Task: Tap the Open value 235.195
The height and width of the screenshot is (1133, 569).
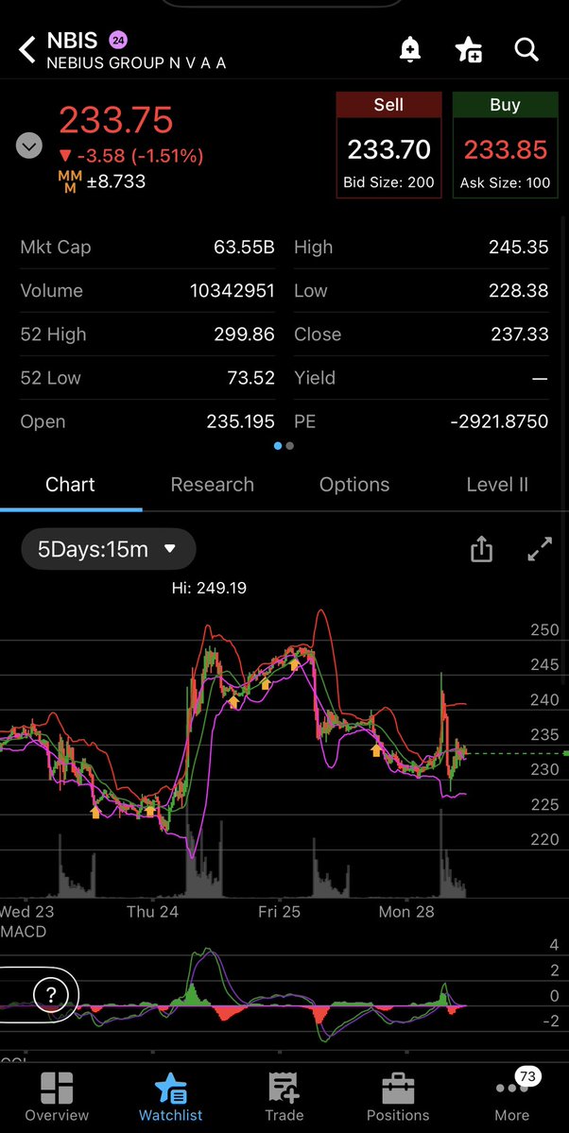Action: pos(241,421)
